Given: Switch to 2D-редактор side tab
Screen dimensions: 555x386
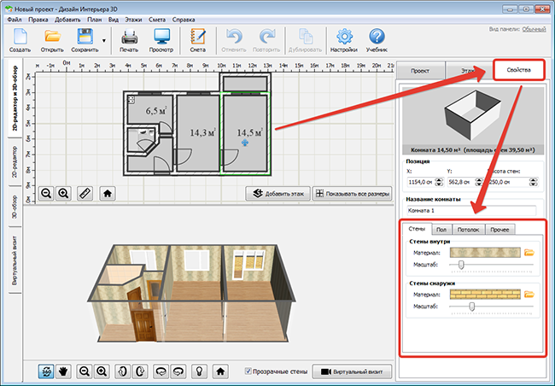Looking at the screenshot, I should pos(15,162).
